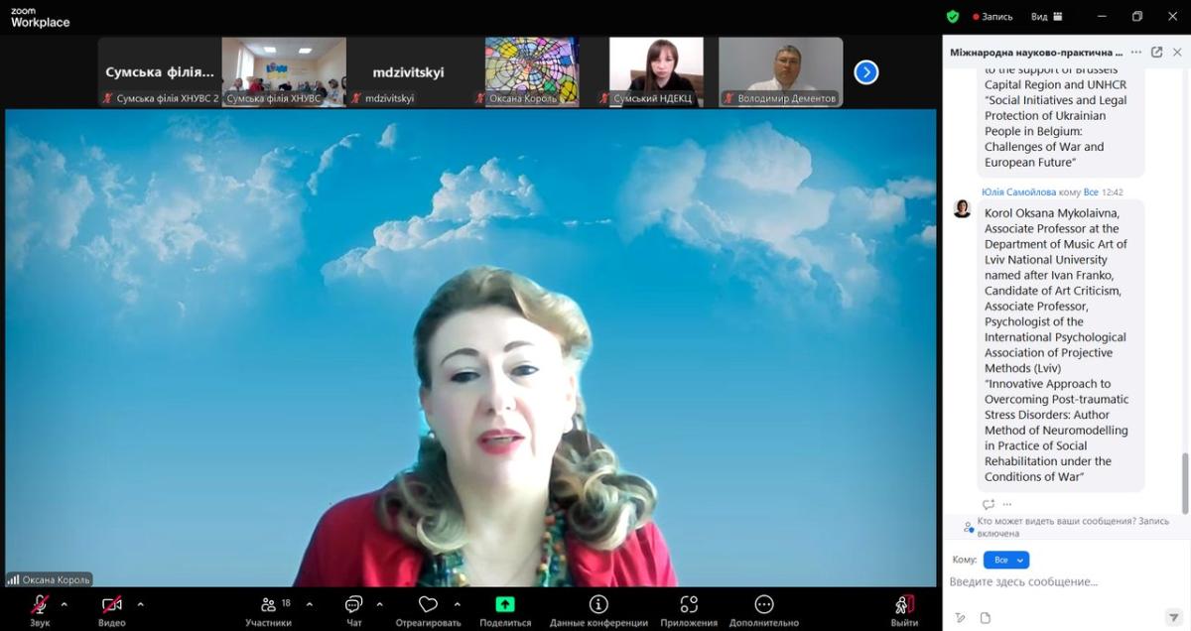1191x631 pixels.
Task: Open Данные конференции meeting info
Action: tap(598, 609)
